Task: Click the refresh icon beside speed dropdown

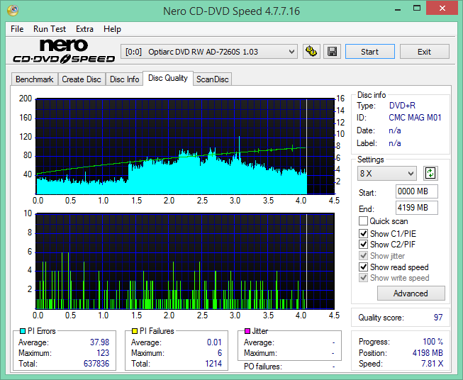Action: pyautogui.click(x=430, y=173)
